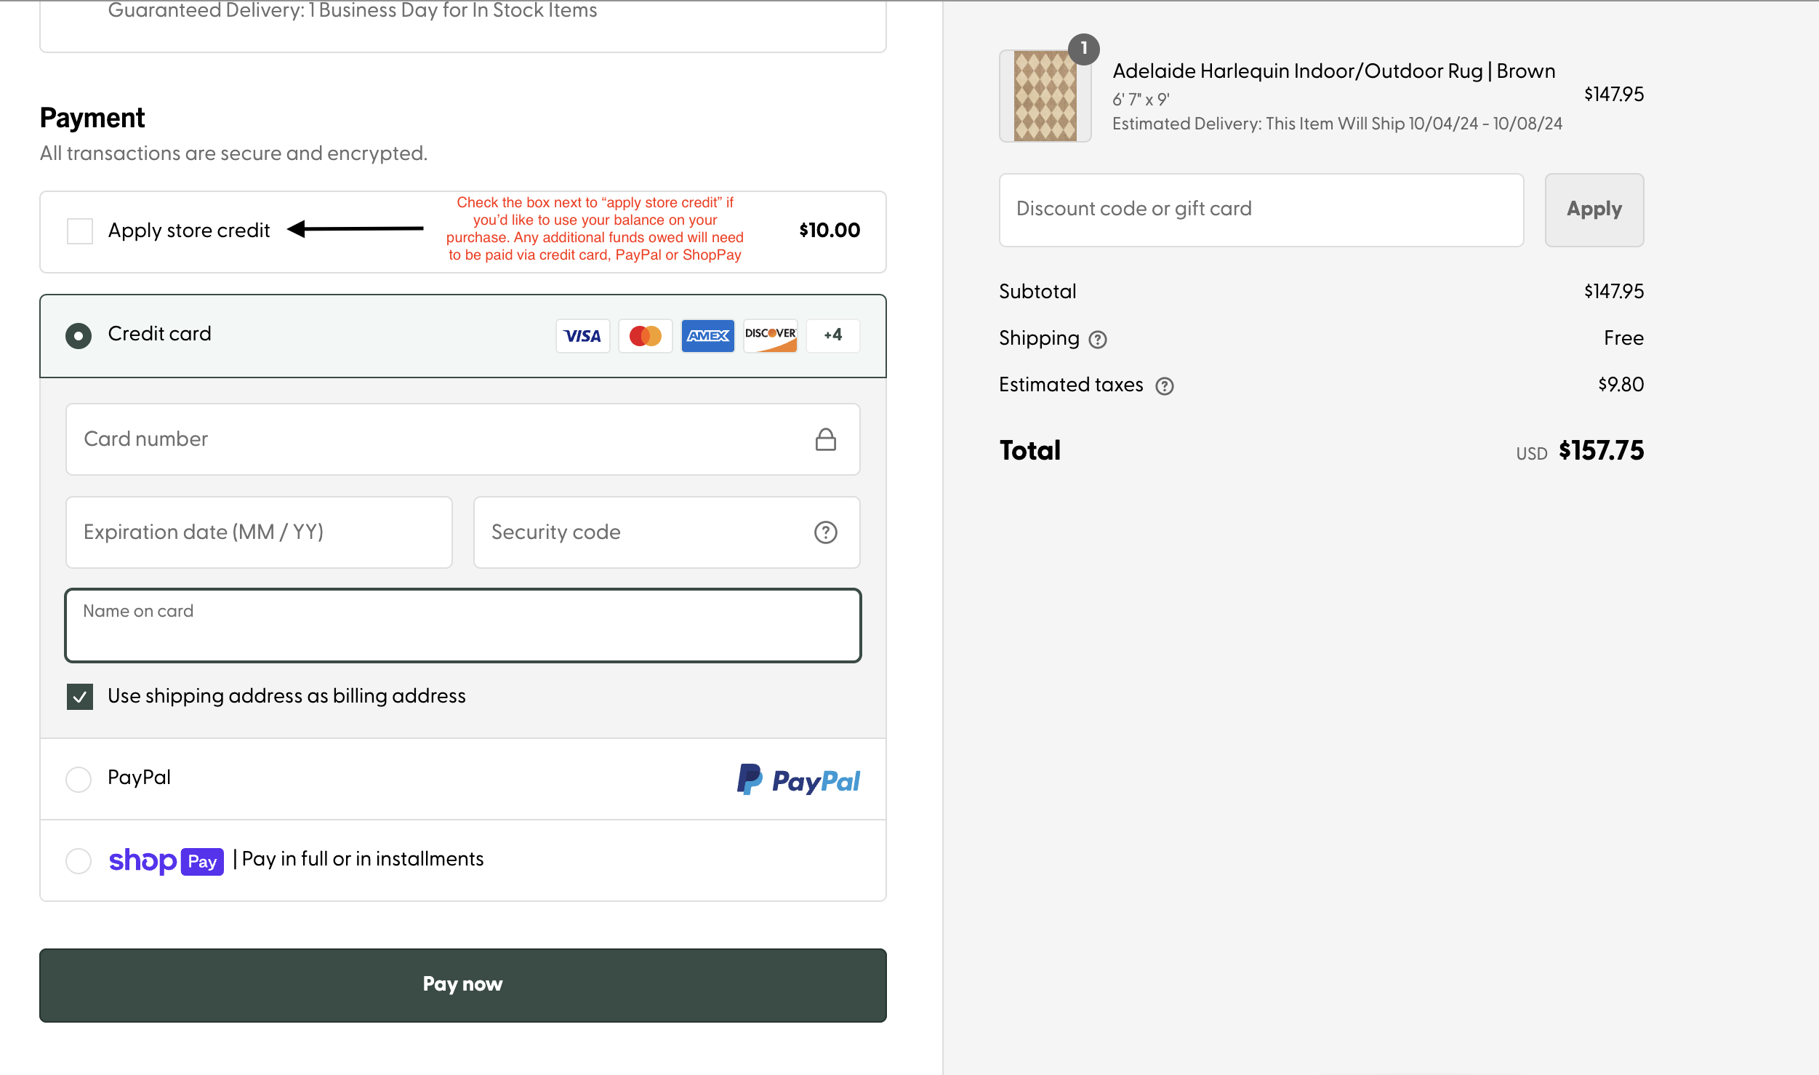The height and width of the screenshot is (1075, 1819).
Task: Click the Estimated taxes help icon
Action: pos(1164,386)
